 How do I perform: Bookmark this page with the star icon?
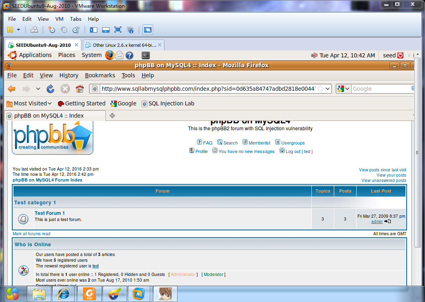pyautogui.click(x=320, y=89)
